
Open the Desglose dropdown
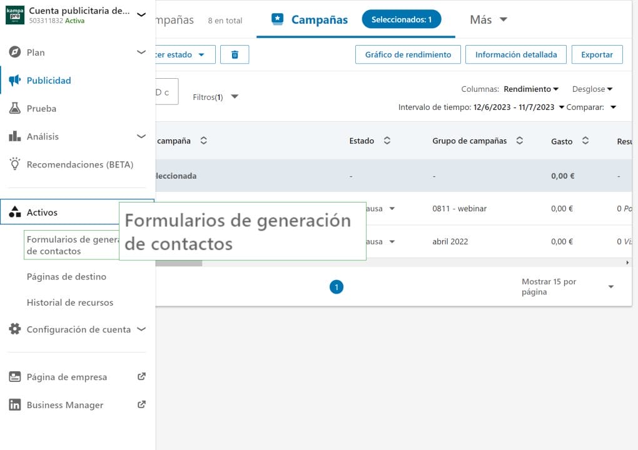(x=592, y=89)
